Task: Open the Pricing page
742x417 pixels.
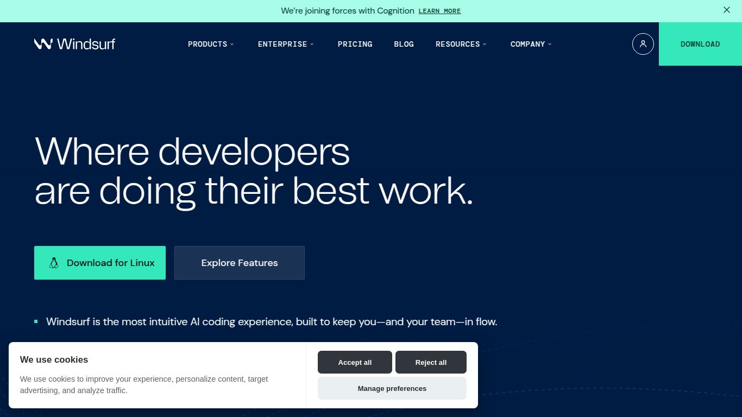Action: click(355, 44)
